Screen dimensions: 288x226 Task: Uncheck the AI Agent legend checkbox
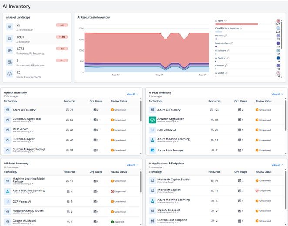[x=278, y=21]
